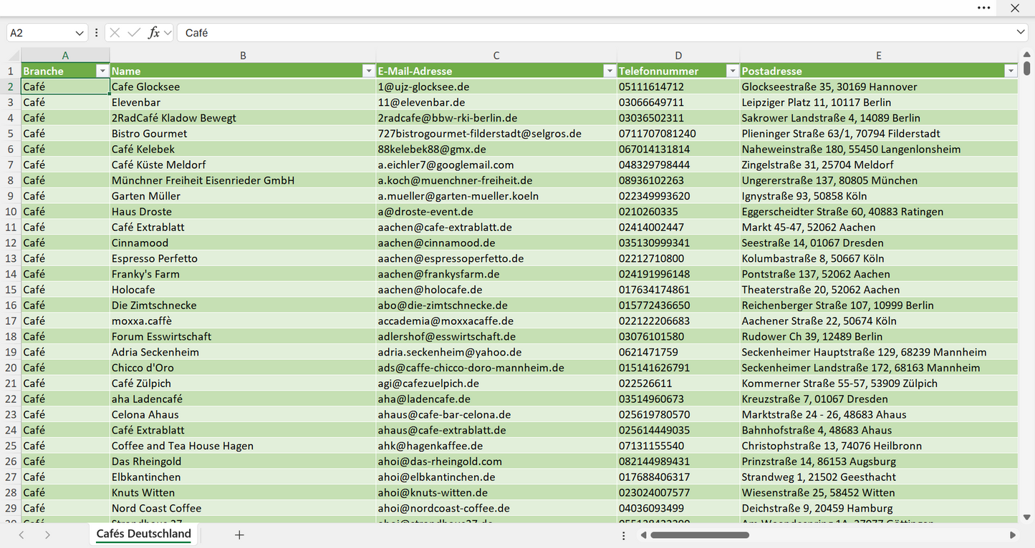
Task: Select cell a.eichler7@googlemail.com
Action: click(x=496, y=165)
